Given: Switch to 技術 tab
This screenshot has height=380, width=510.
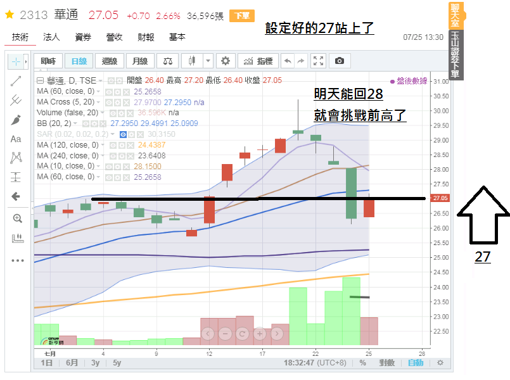Looking at the screenshot, I should (20, 37).
